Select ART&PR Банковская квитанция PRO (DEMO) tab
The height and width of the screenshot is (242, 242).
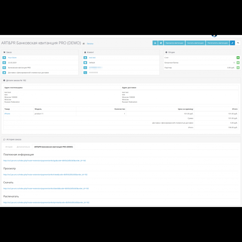click(x=54, y=147)
